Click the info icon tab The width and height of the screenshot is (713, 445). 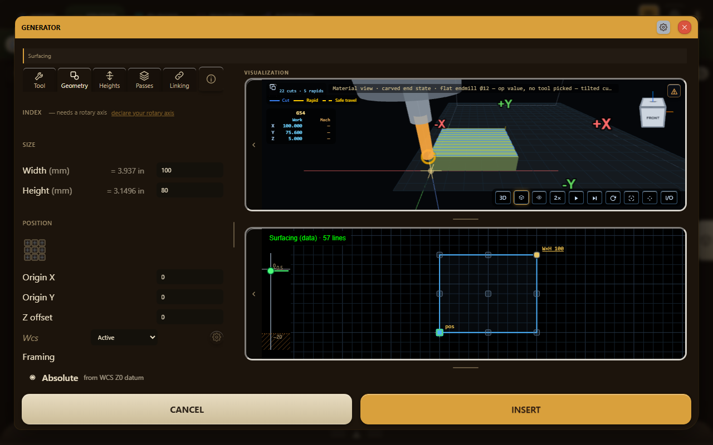coord(211,80)
